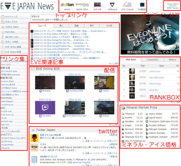
Task: Open the dotlan top link icon
Action: pyautogui.click(x=67, y=5)
